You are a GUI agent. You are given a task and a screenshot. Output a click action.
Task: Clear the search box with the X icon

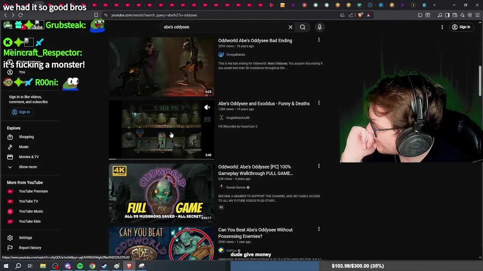coord(291,27)
